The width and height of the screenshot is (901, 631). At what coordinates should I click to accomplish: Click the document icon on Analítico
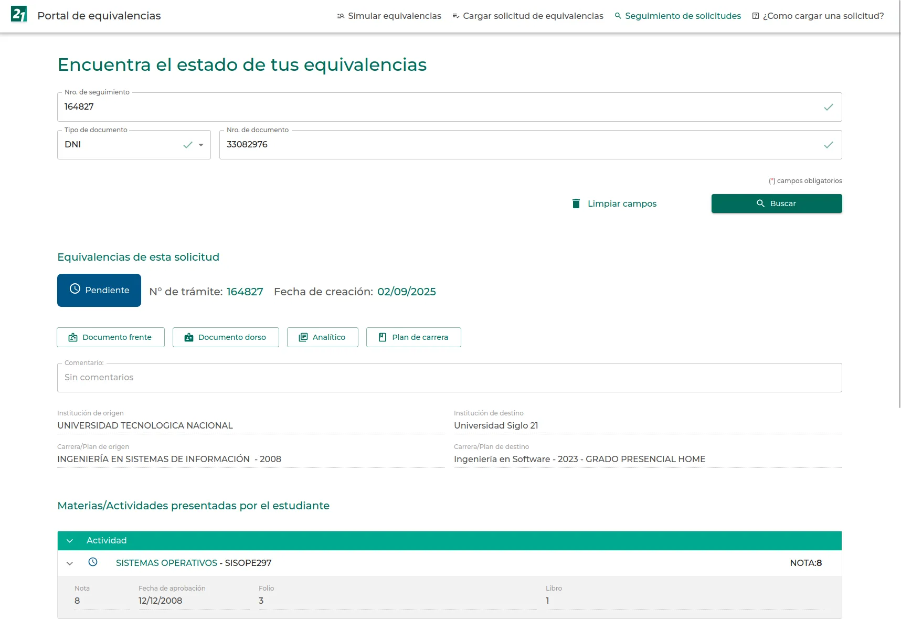303,337
